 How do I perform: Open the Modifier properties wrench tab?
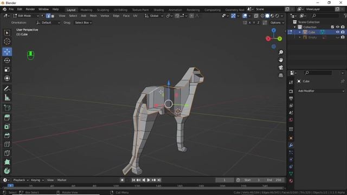coord(291,145)
